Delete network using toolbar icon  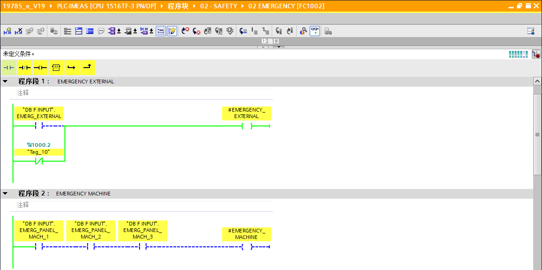pyautogui.click(x=19, y=31)
